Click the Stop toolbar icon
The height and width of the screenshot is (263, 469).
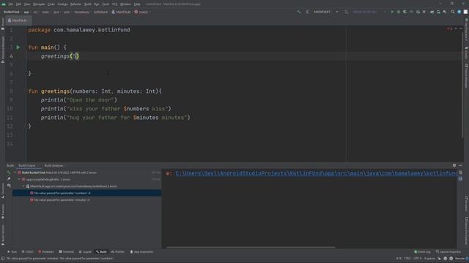pos(424,12)
